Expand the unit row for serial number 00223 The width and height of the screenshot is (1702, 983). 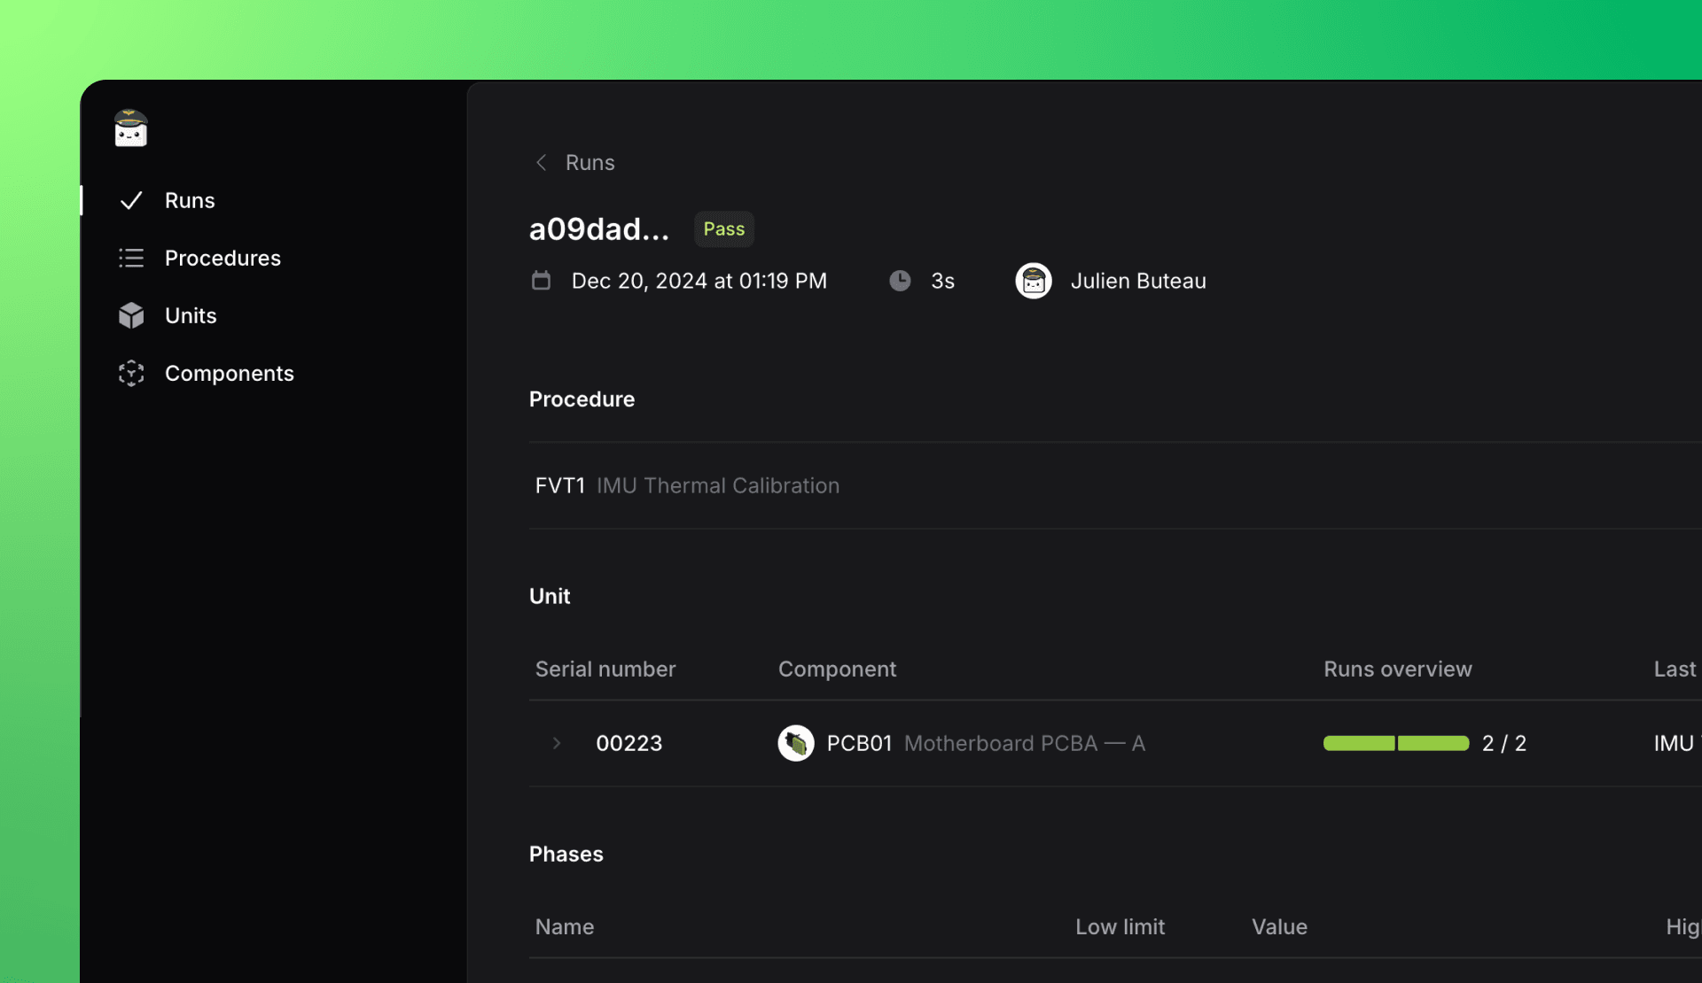556,743
